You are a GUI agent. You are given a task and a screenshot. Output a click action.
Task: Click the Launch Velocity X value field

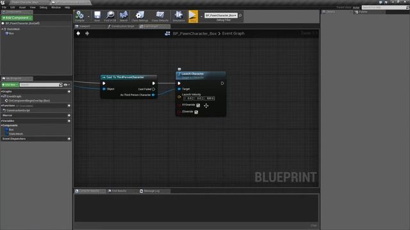coord(188,98)
